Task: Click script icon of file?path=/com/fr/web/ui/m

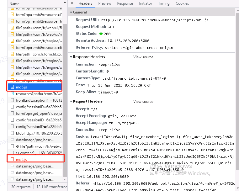Action: coord(12,34)
